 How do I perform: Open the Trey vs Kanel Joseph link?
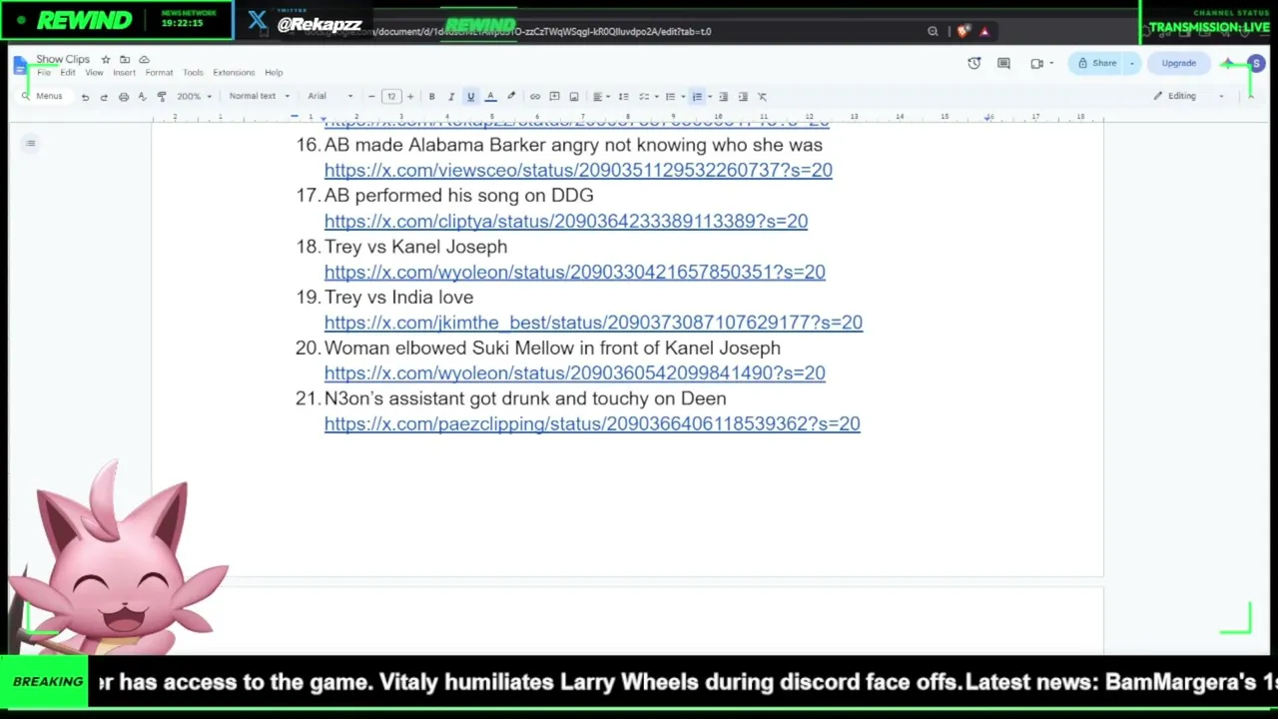(x=575, y=272)
